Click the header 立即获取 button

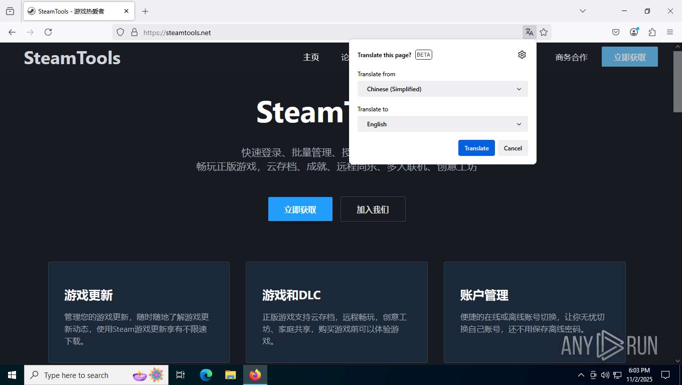pyautogui.click(x=630, y=57)
